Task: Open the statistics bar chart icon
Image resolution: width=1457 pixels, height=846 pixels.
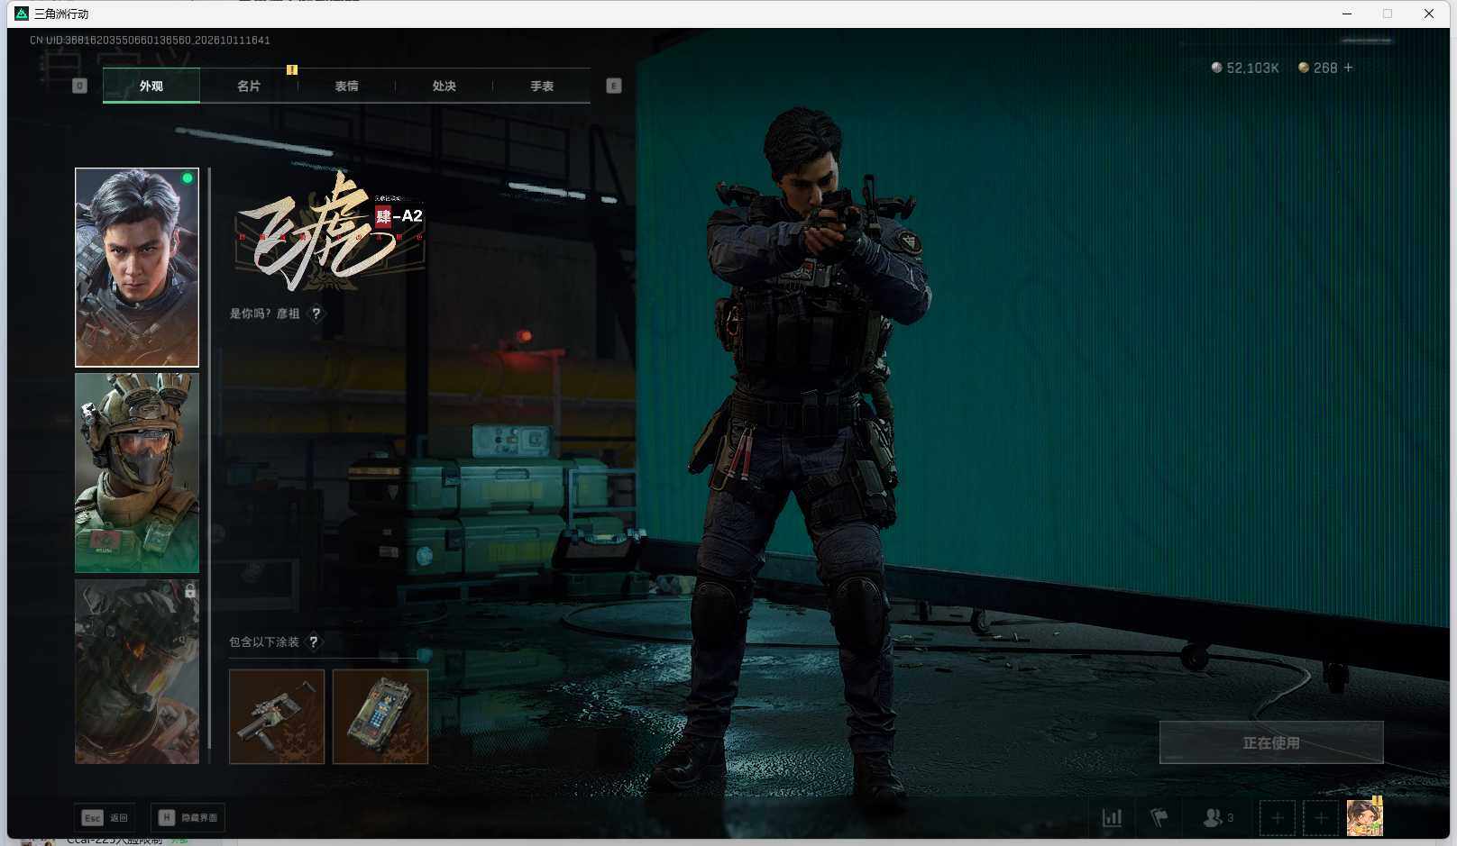Action: click(x=1113, y=818)
